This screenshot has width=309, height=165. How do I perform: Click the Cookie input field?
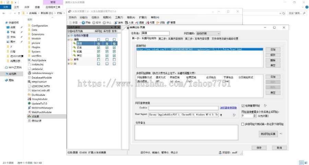pos(183,108)
